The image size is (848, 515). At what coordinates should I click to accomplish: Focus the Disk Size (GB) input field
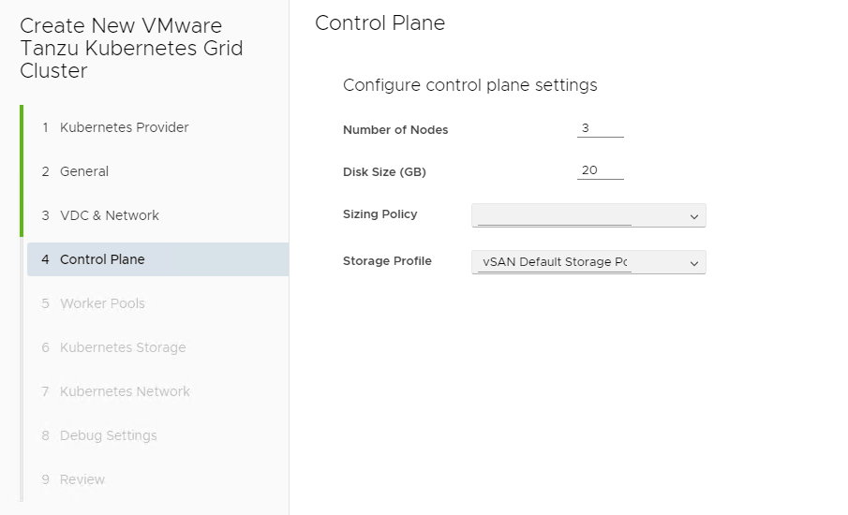[x=600, y=170]
